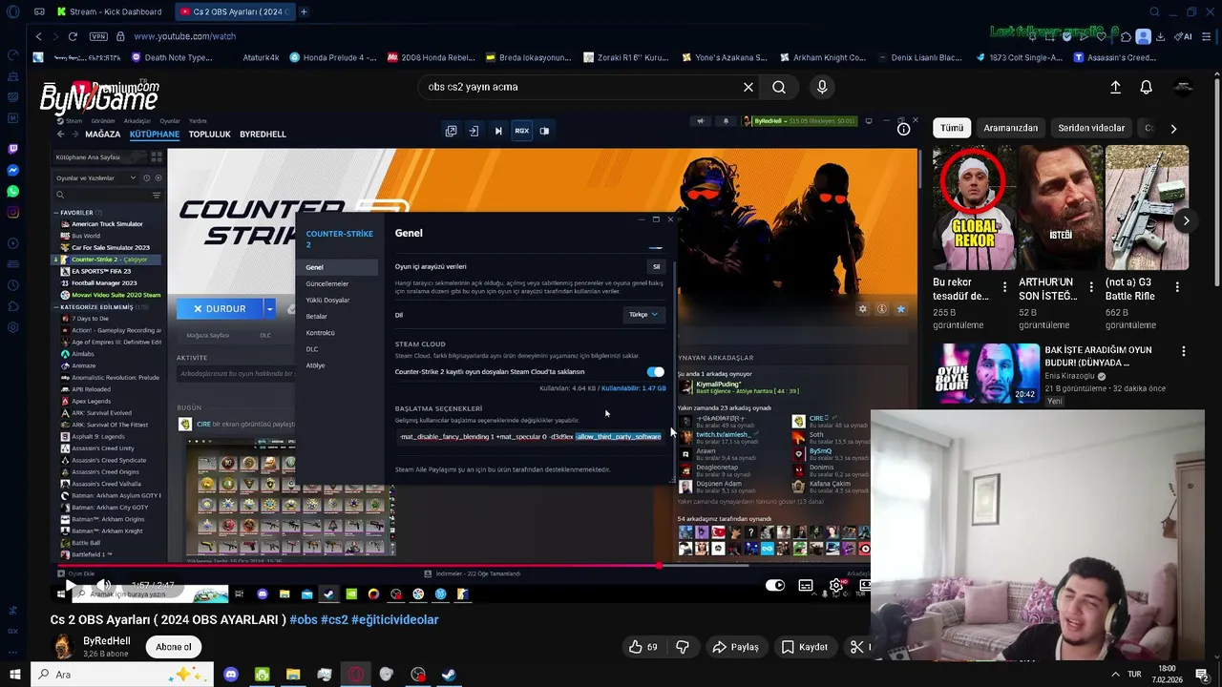Open options for G3 Battle Rifle short
The height and width of the screenshot is (687, 1222).
[x=1177, y=287]
